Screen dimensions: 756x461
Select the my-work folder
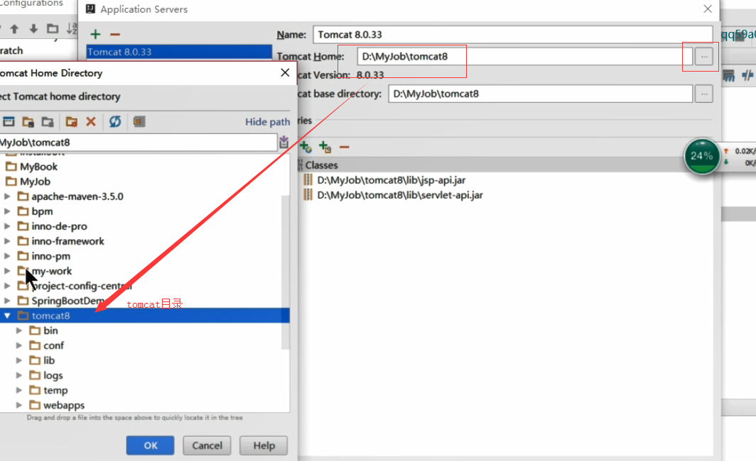click(x=52, y=271)
